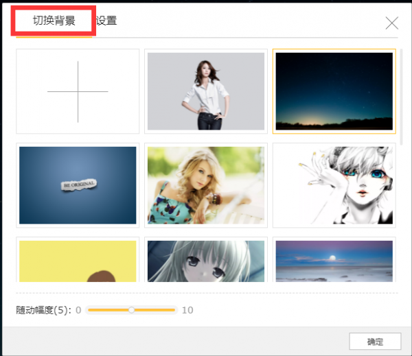This screenshot has width=412, height=356.
Task: Select the woman in white shirt background
Action: click(x=206, y=91)
